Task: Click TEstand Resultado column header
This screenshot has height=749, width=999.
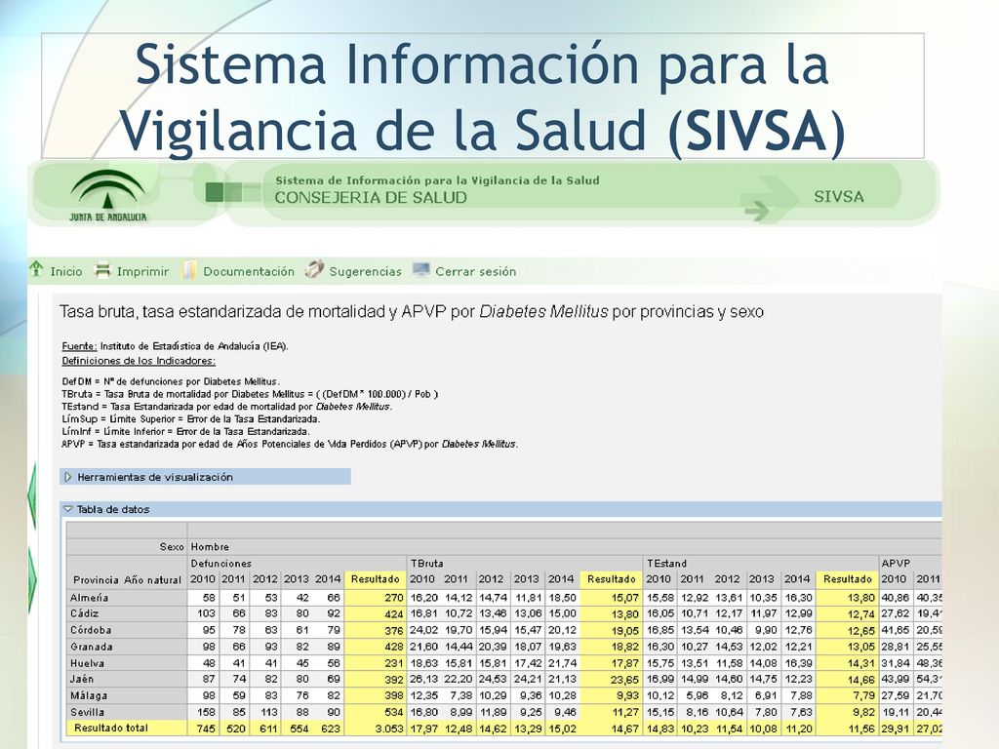Action: coord(848,579)
